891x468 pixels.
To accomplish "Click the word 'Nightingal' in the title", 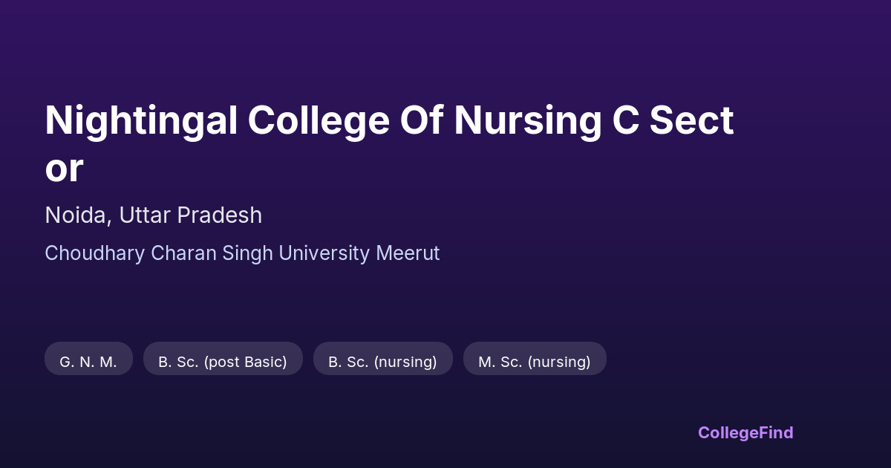I will (x=141, y=121).
